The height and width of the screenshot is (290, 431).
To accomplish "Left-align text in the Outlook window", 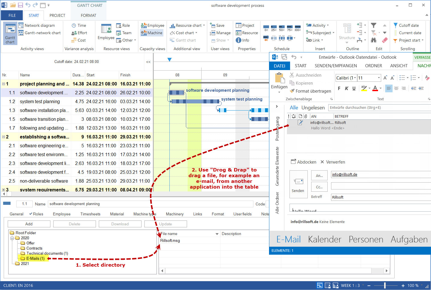I will tap(389, 88).
